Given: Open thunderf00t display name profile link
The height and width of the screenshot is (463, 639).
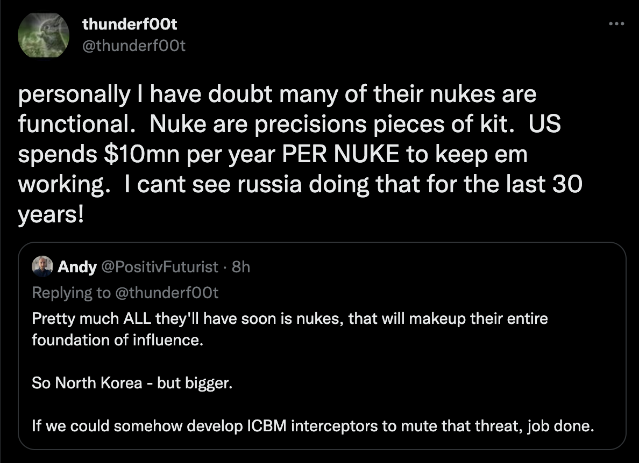Looking at the screenshot, I should 130,24.
